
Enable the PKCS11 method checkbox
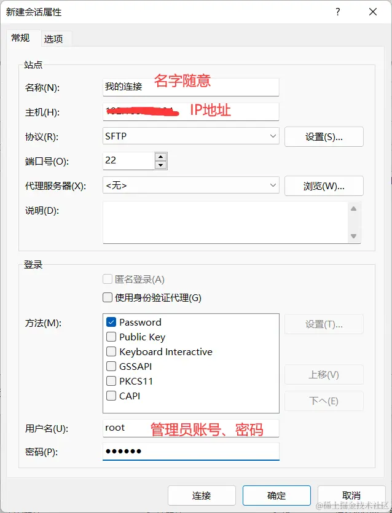[x=111, y=381]
